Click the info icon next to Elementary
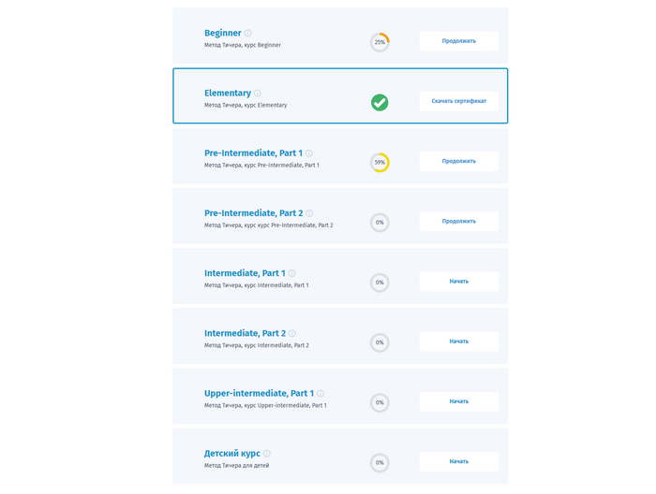 pyautogui.click(x=258, y=94)
